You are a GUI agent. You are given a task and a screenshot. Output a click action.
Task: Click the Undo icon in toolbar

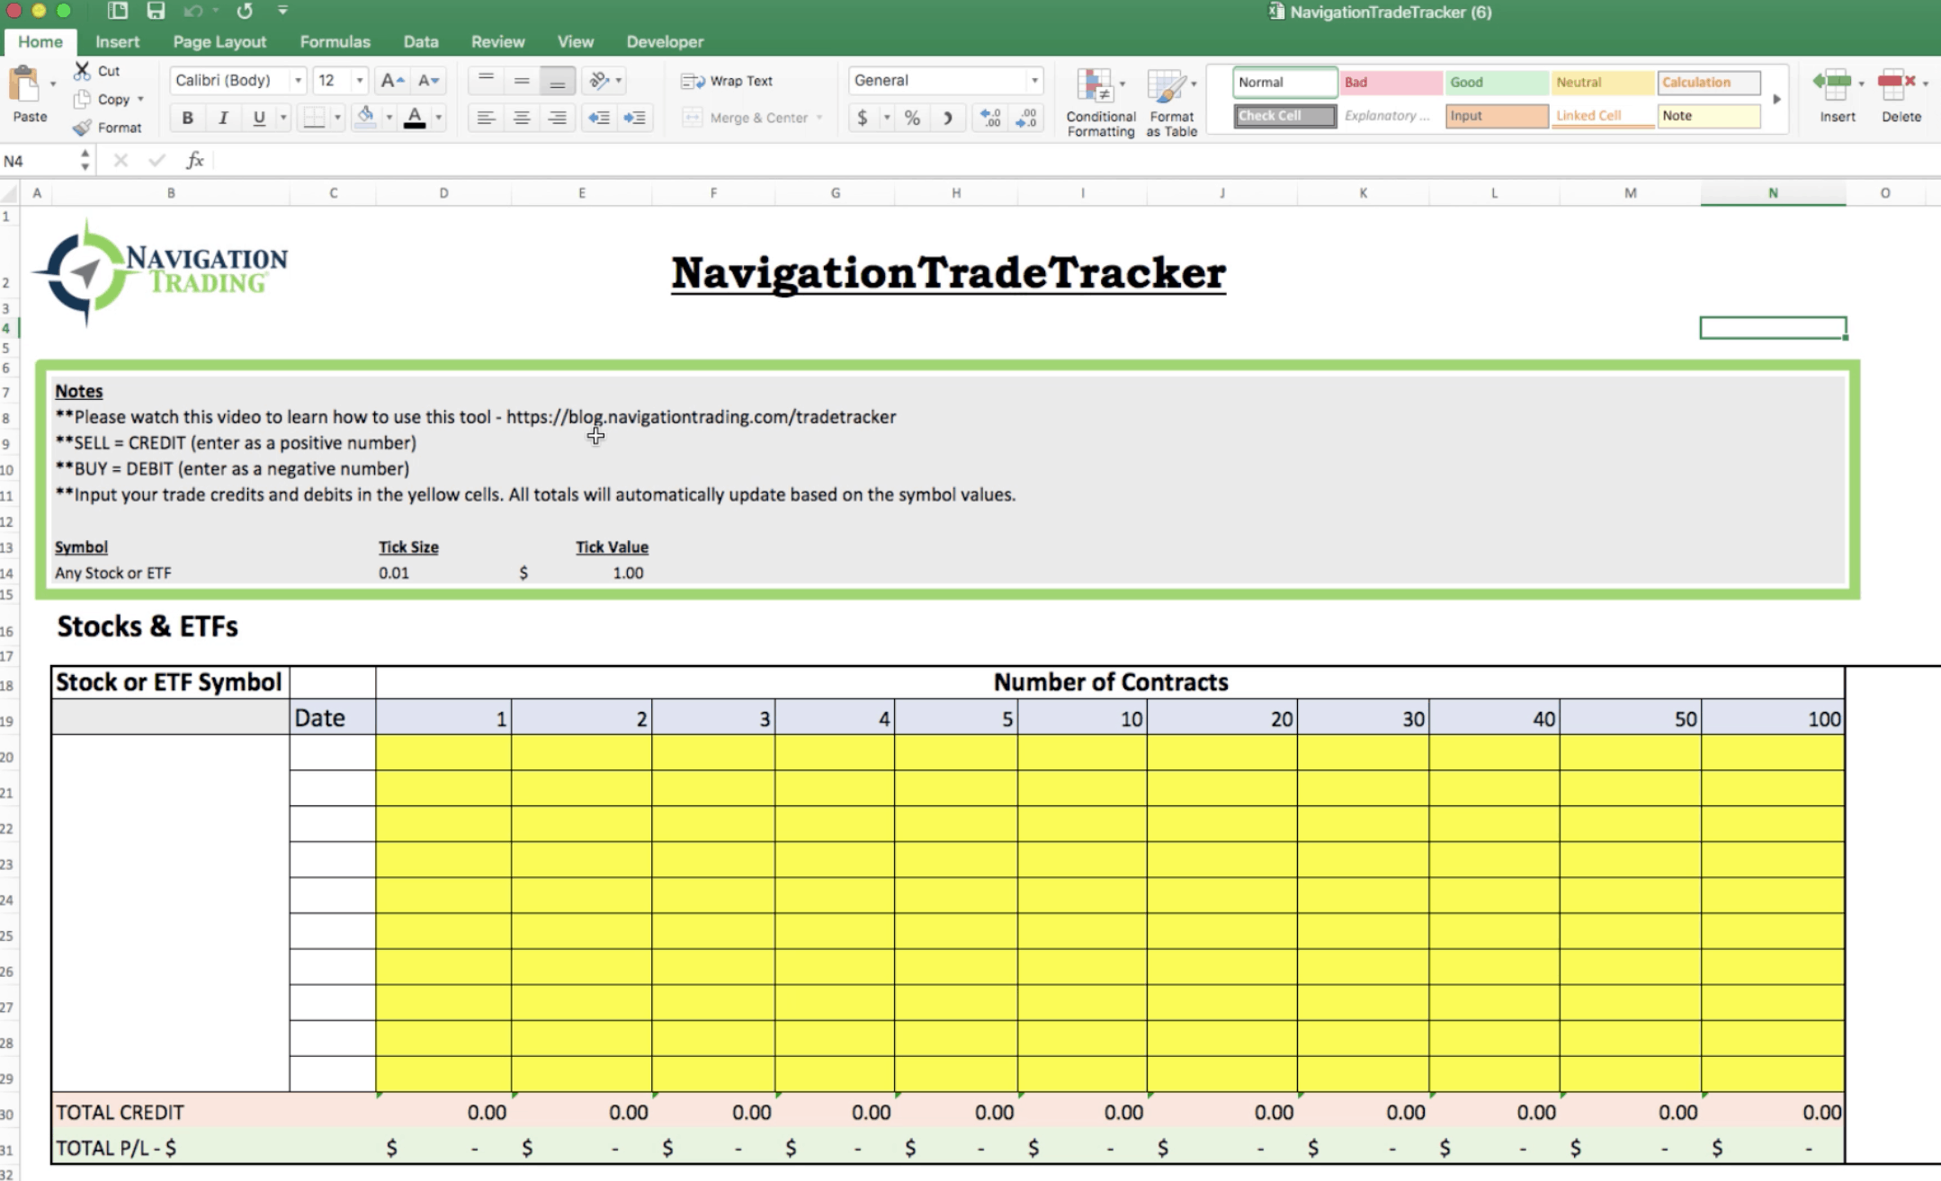coord(194,11)
